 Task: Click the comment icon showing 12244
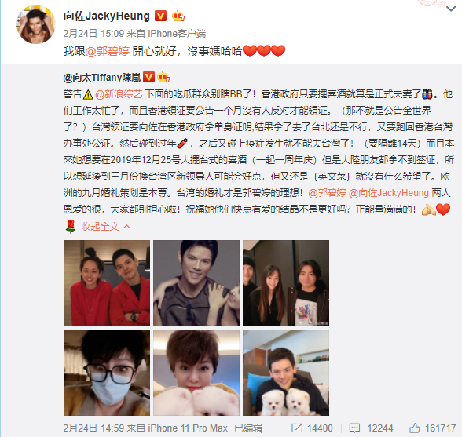(355, 428)
